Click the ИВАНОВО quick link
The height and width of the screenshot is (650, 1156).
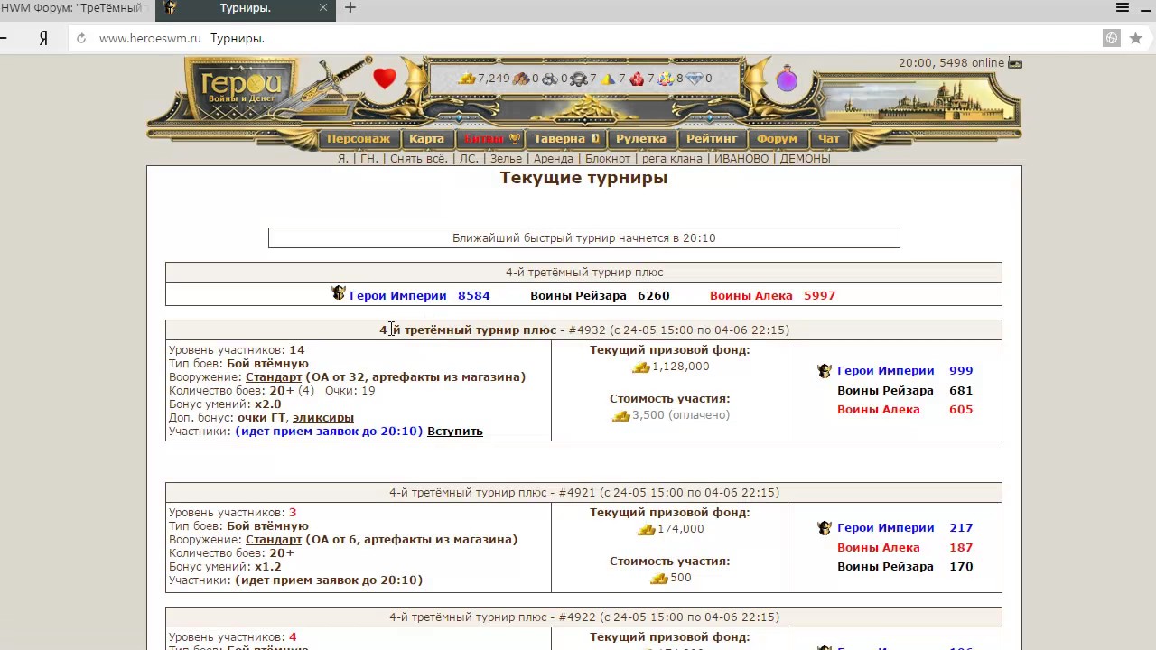coord(741,159)
